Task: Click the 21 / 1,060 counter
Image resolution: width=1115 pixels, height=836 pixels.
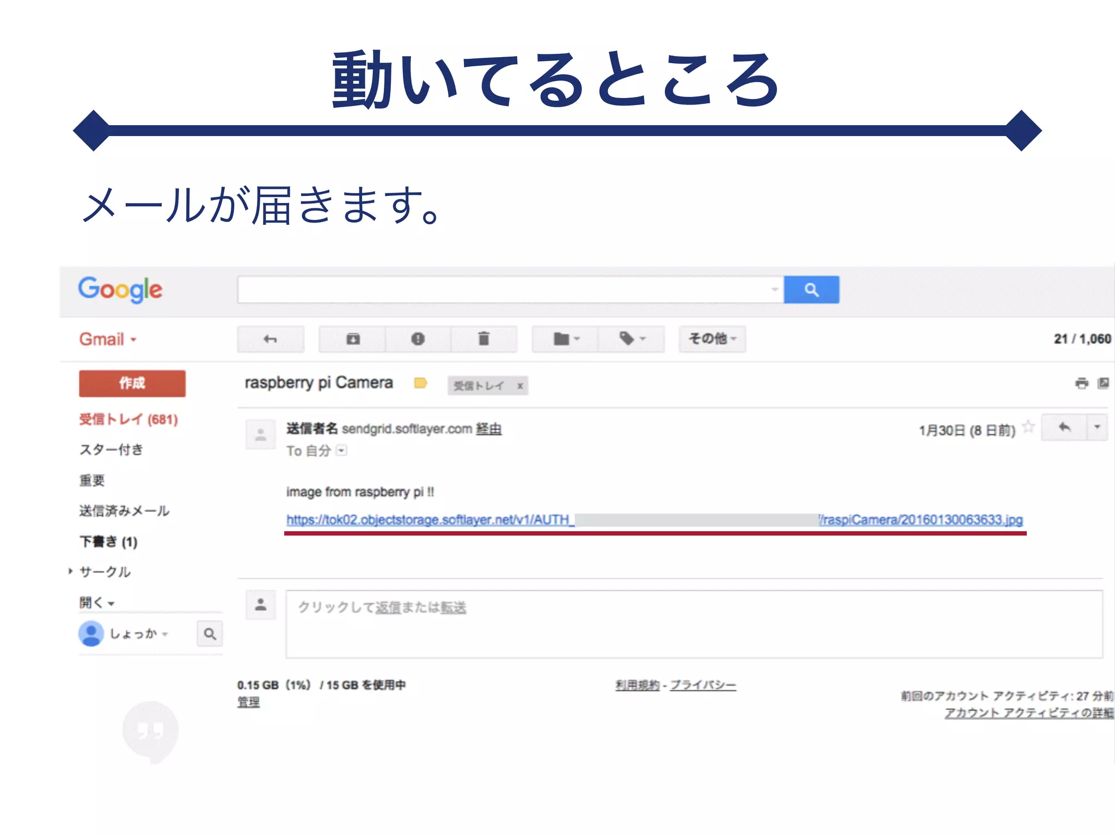Action: pos(1082,339)
